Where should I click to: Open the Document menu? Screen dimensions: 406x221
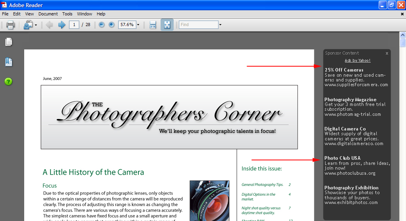coord(48,14)
